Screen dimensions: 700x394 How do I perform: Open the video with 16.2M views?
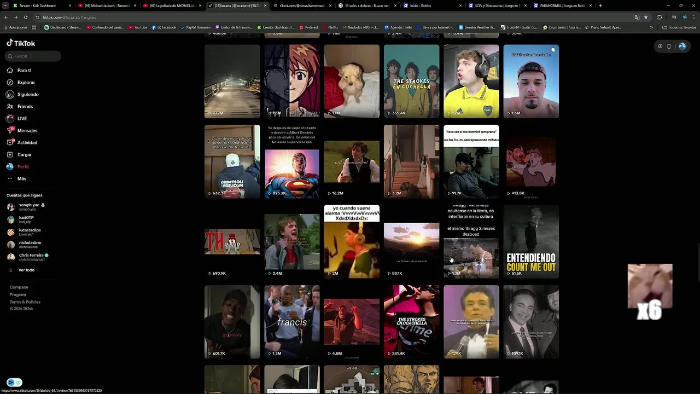click(352, 161)
